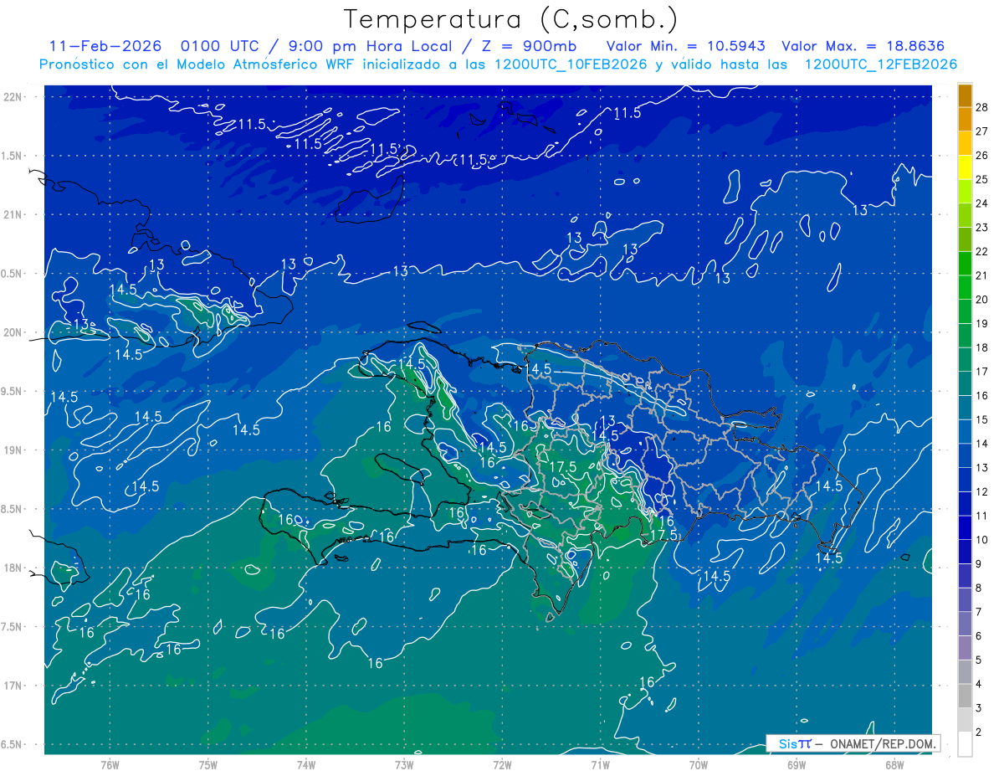
Task: Click the "19N" latitude axis label
Action: pyautogui.click(x=14, y=450)
